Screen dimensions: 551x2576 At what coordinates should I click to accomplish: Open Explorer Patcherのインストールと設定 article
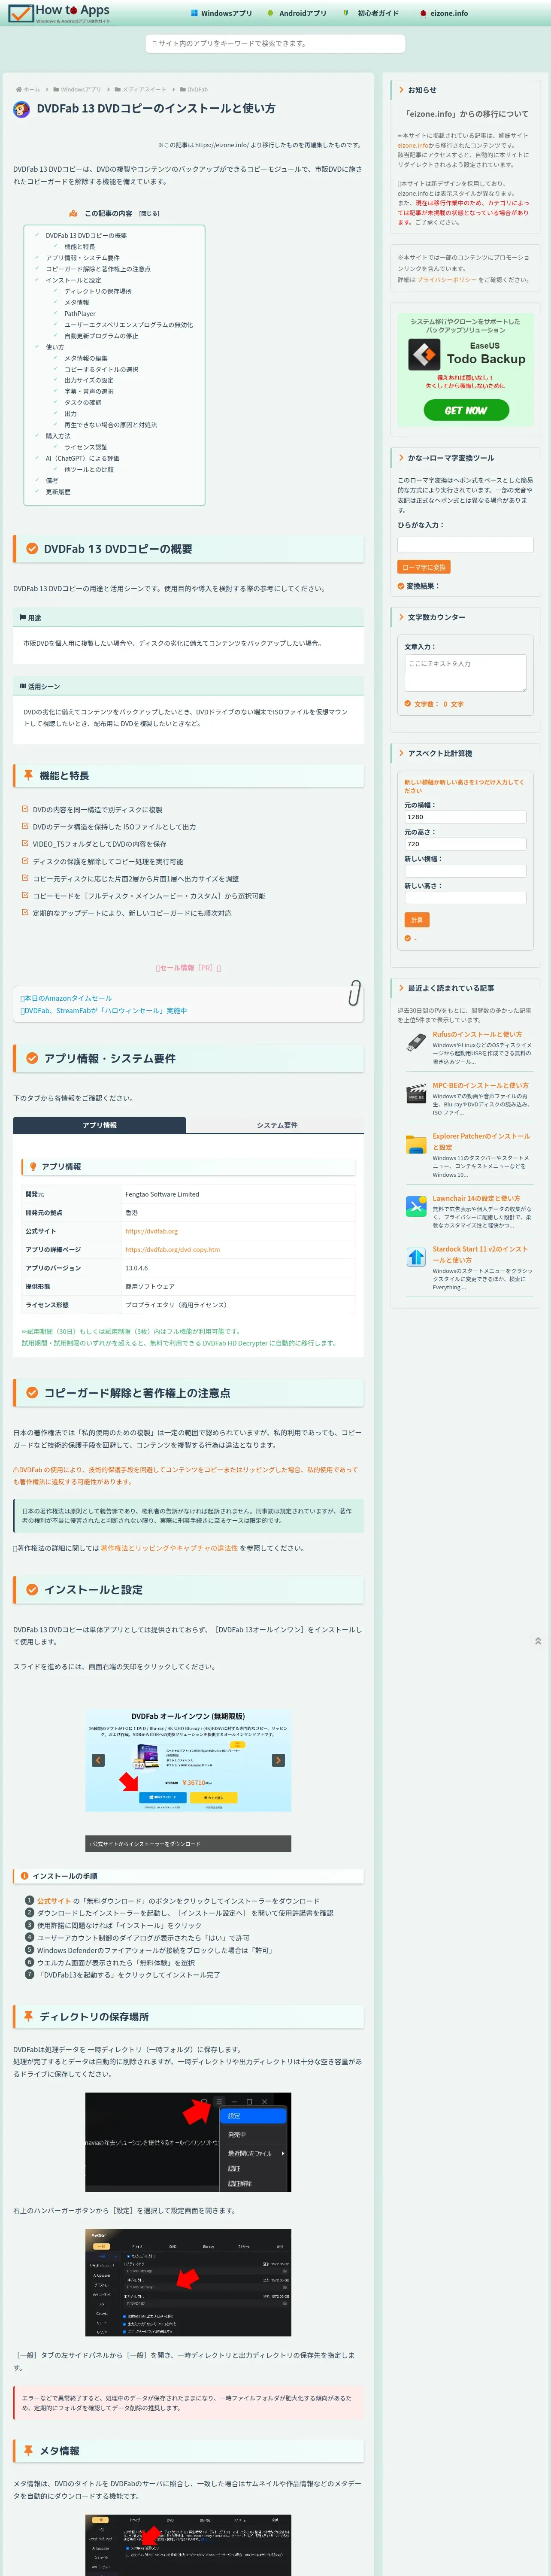click(x=481, y=1142)
